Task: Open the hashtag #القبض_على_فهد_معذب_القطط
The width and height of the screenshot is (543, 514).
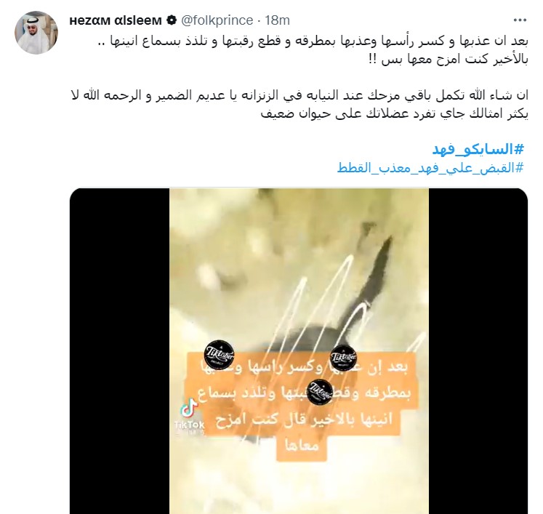Action: pos(430,168)
